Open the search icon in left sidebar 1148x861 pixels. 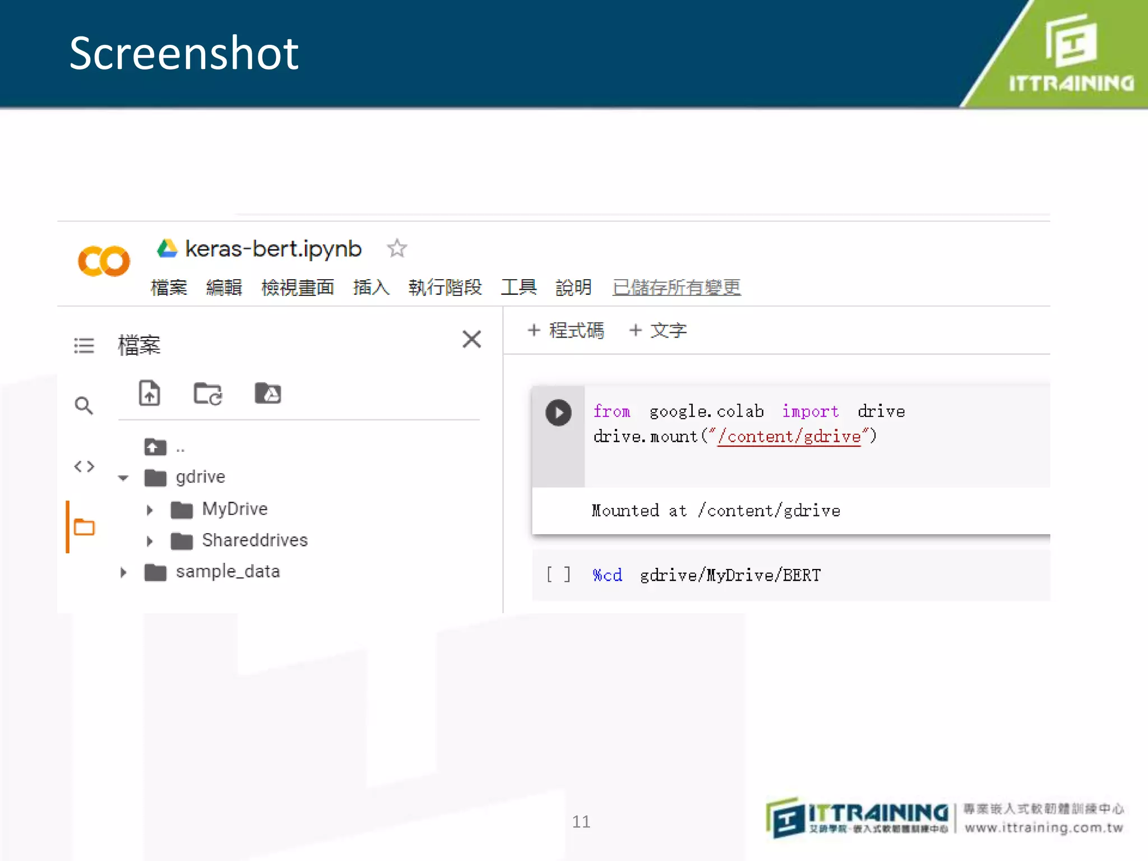point(84,405)
